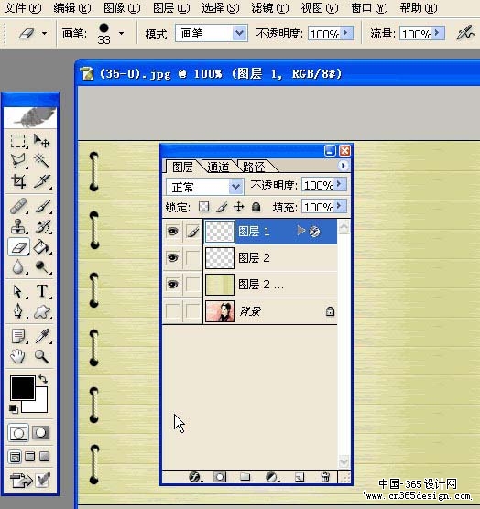Screen dimensions: 480x509
Task: Open the layer opacity 100% slider arrow
Action: tap(339, 184)
